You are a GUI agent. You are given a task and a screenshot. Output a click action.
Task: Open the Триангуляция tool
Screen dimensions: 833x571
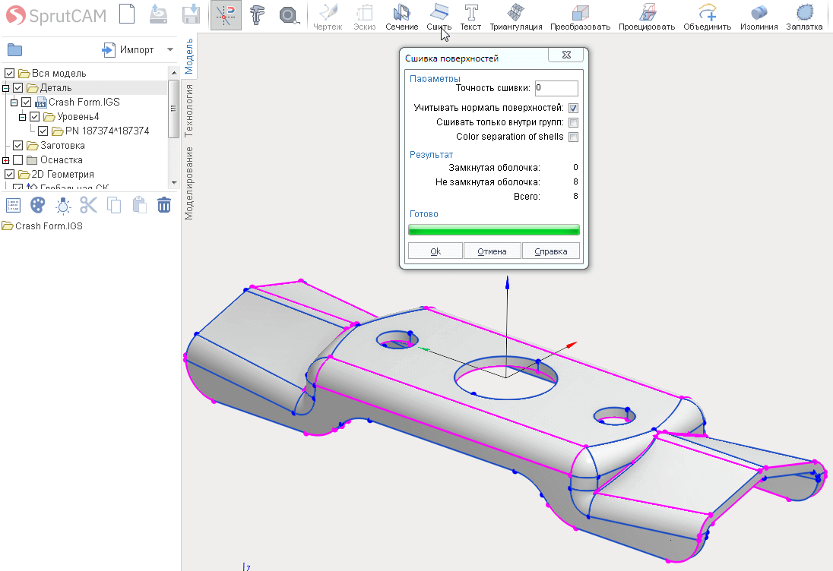click(516, 17)
